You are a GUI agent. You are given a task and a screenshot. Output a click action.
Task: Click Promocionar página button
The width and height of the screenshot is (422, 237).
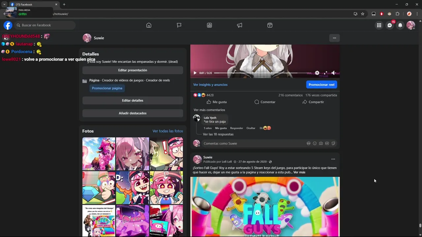coord(107,88)
